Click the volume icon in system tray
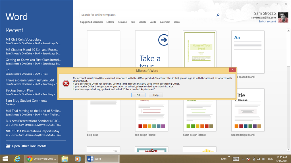Viewport: 291px width, 163px height. pyautogui.click(x=264, y=159)
